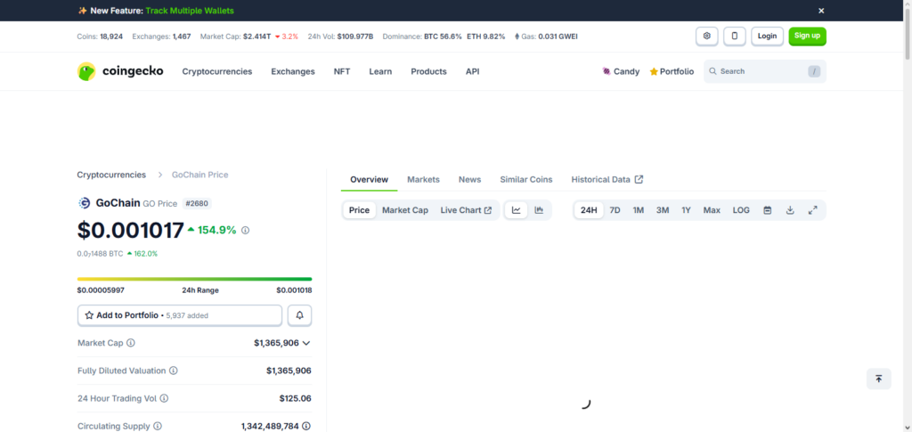The height and width of the screenshot is (432, 912).
Task: Switch to line chart icon
Action: [517, 210]
